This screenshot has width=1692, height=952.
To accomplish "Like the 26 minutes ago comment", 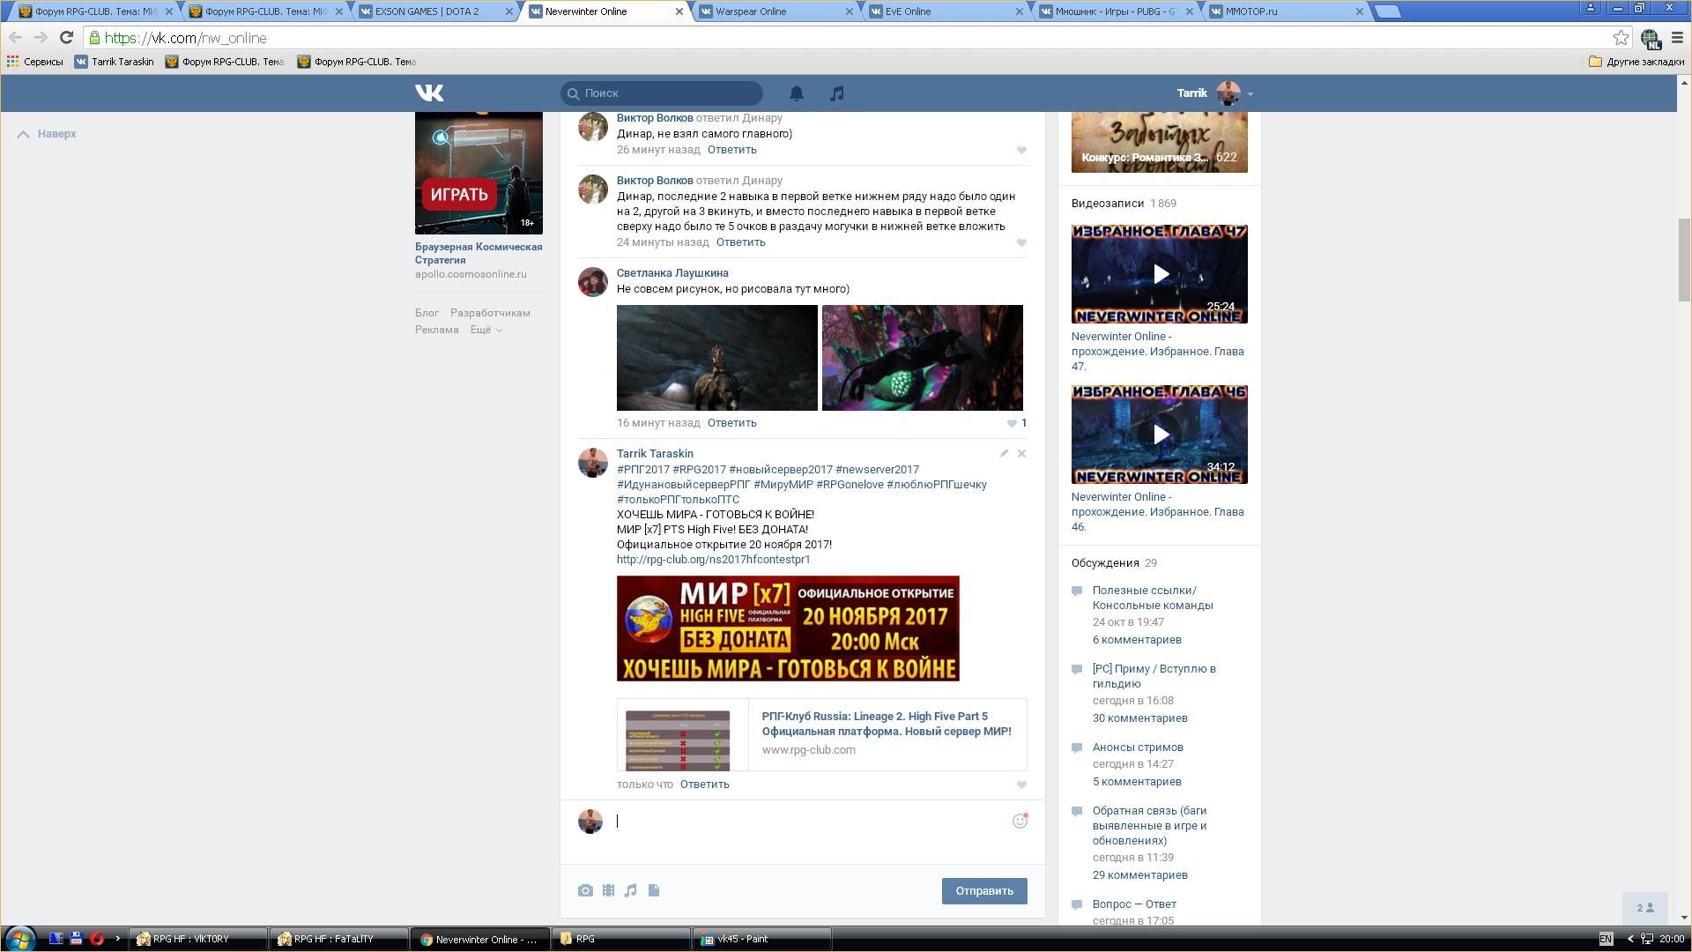I will 1021,150.
